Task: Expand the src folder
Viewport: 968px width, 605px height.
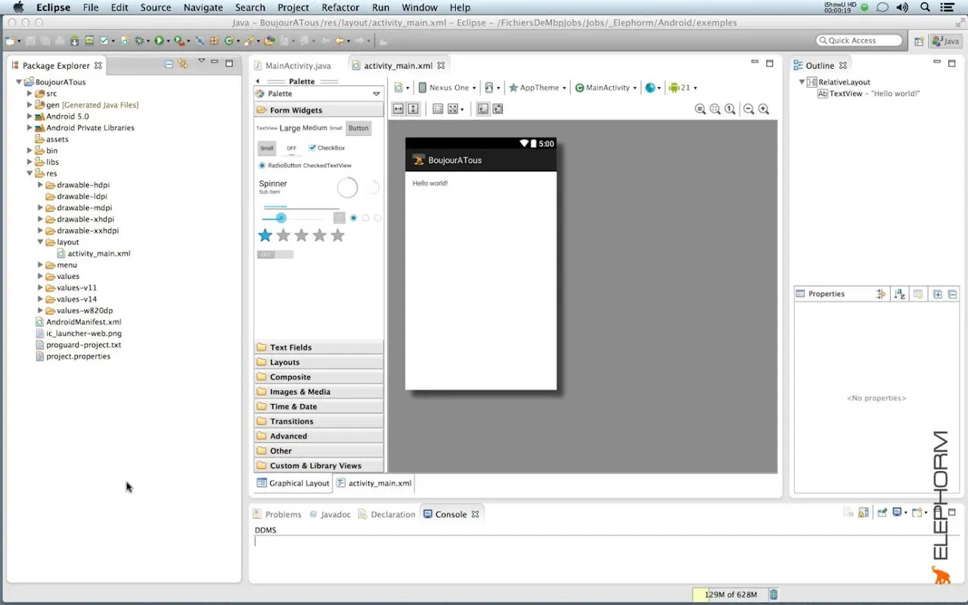Action: click(x=29, y=93)
